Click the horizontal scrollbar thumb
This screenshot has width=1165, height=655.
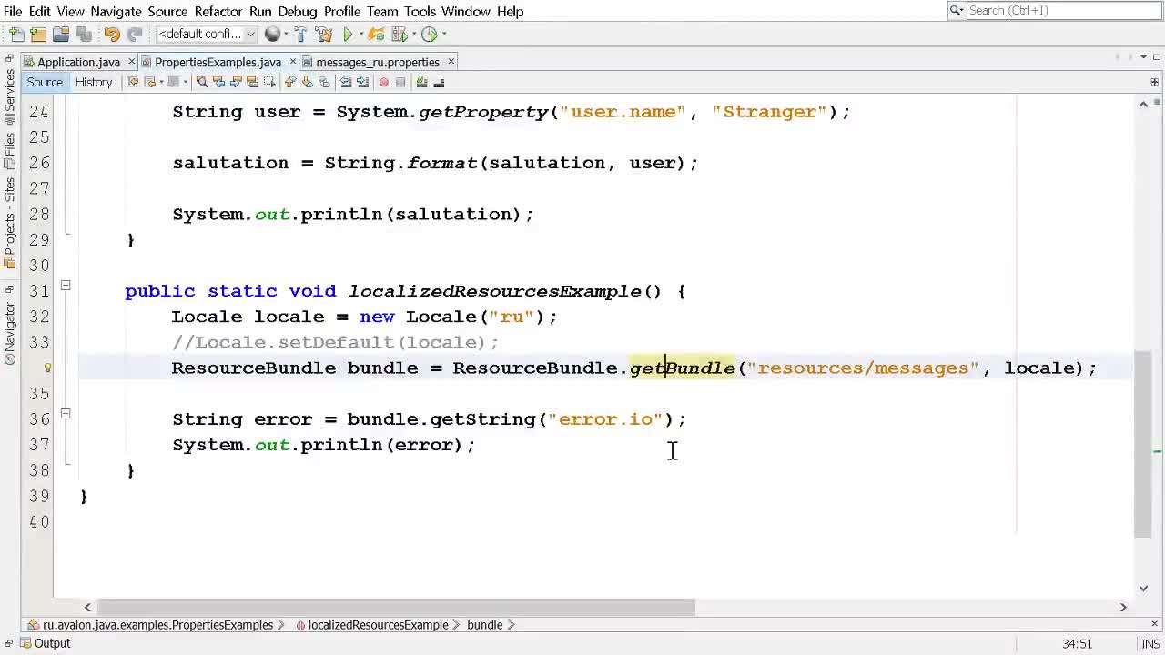pos(396,607)
